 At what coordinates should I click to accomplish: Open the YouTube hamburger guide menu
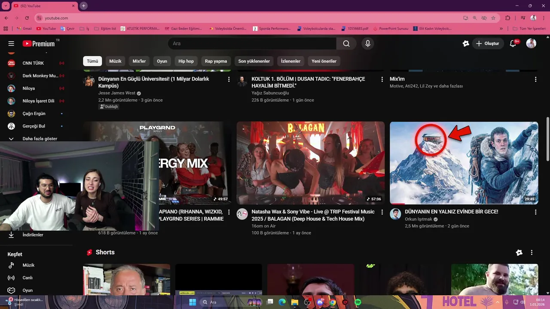11,43
